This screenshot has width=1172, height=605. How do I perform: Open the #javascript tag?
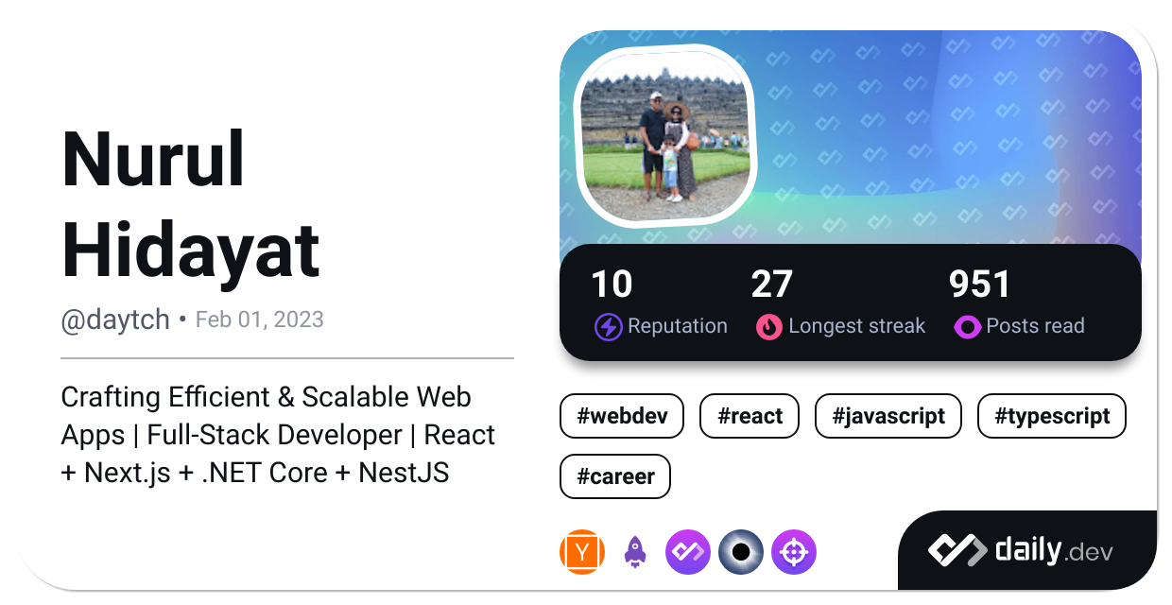(888, 417)
